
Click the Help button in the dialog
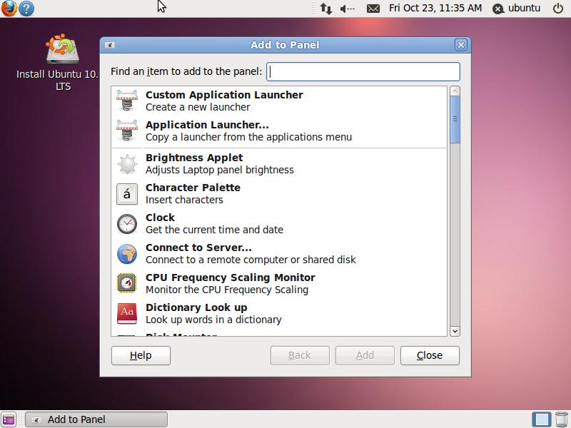coord(141,355)
